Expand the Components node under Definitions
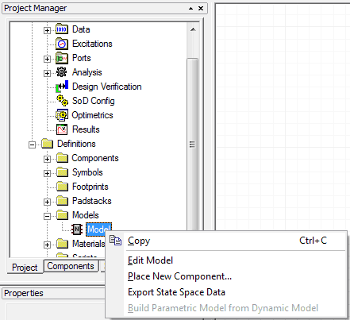This screenshot has width=350, height=320. [47, 159]
